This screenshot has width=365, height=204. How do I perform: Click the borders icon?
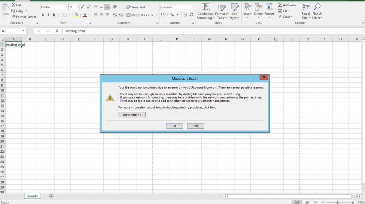coord(65,15)
